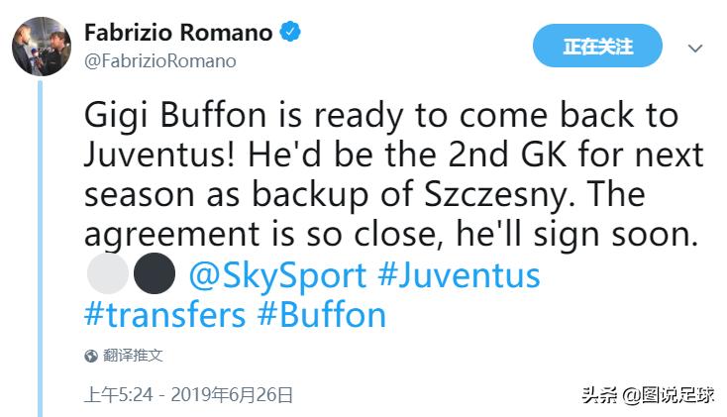Click the white circle emoji
Screen dimensions: 727x417
pyautogui.click(x=107, y=274)
